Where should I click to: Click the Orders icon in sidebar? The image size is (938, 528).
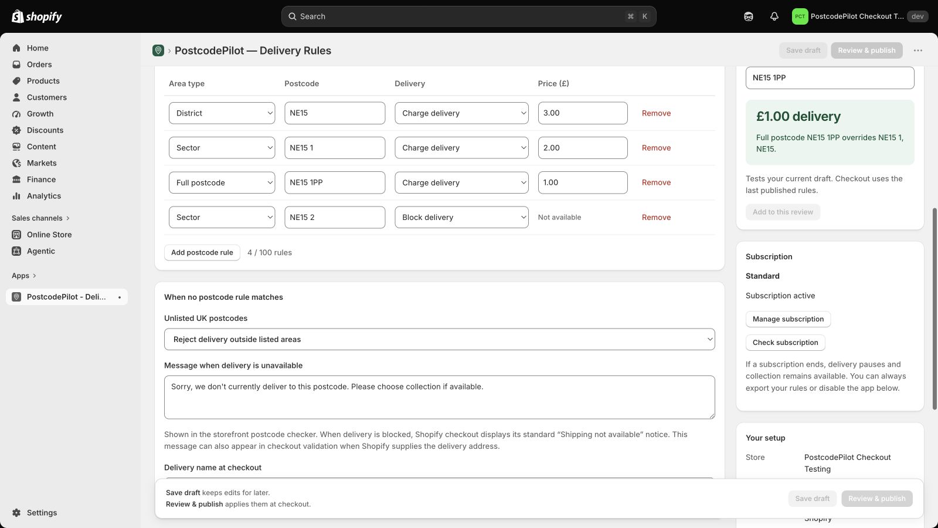(x=16, y=65)
